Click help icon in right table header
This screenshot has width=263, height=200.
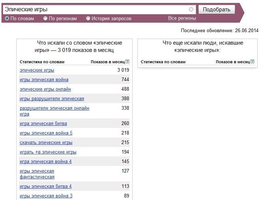tap(252, 61)
